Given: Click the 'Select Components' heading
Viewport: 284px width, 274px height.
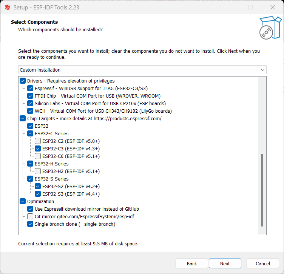Looking at the screenshot, I should [x=34, y=22].
